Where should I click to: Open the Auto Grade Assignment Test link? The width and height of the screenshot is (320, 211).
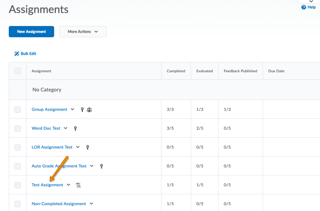[x=59, y=166]
